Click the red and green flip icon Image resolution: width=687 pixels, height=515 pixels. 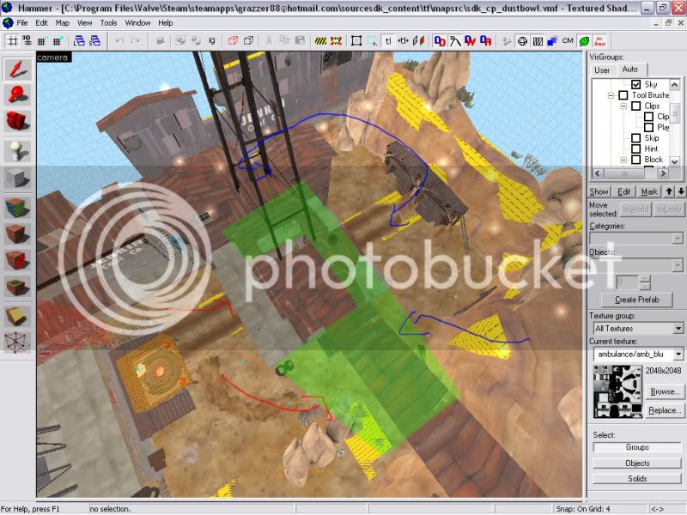click(418, 41)
